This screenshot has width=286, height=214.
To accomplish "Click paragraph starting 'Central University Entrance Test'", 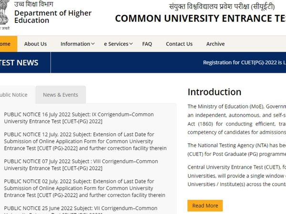I will point(237,176).
